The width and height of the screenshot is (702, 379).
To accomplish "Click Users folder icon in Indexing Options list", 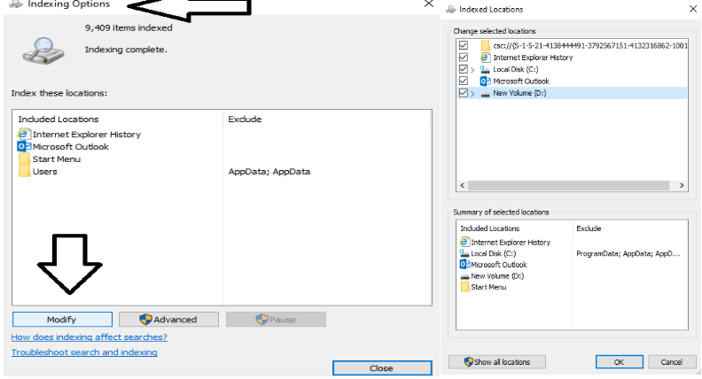I will [x=25, y=172].
